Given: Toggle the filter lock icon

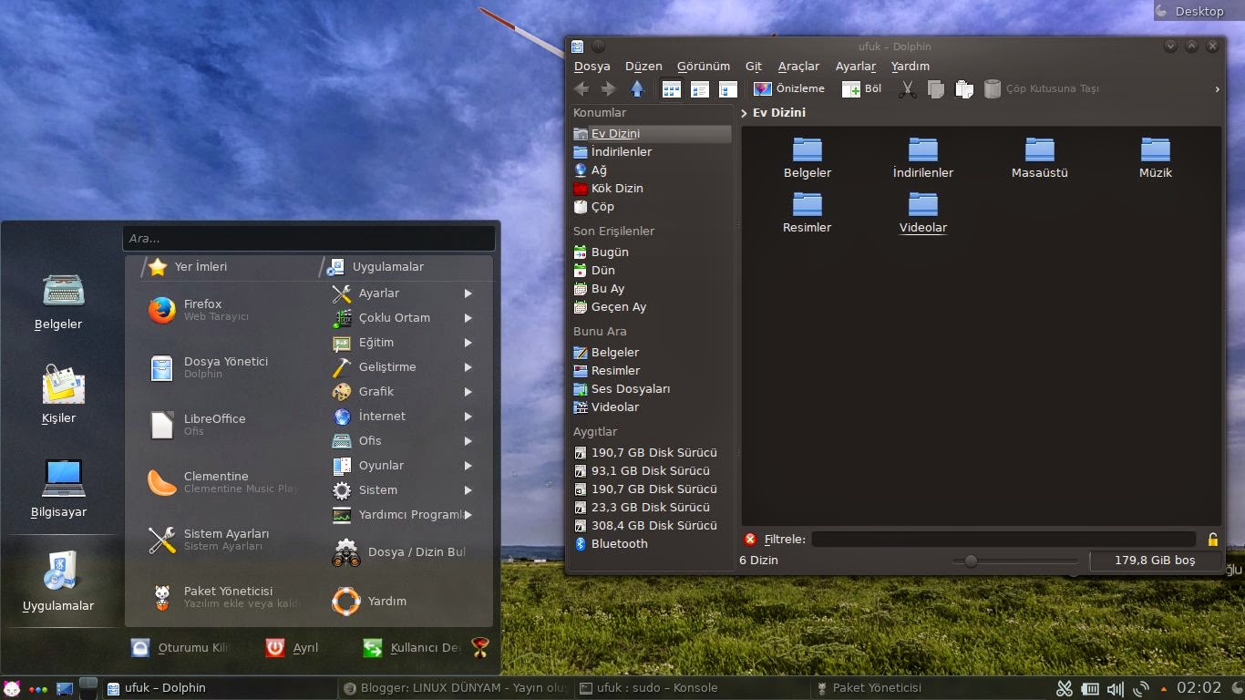Looking at the screenshot, I should point(1212,539).
